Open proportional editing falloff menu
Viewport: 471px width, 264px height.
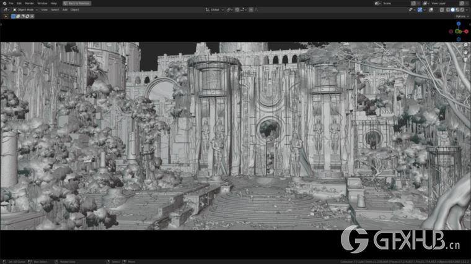pyautogui.click(x=256, y=10)
